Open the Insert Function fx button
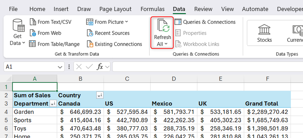This screenshot has width=303, height=138. click(100, 67)
